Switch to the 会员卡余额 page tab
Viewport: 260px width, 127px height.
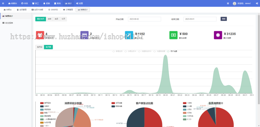(x=37, y=10)
